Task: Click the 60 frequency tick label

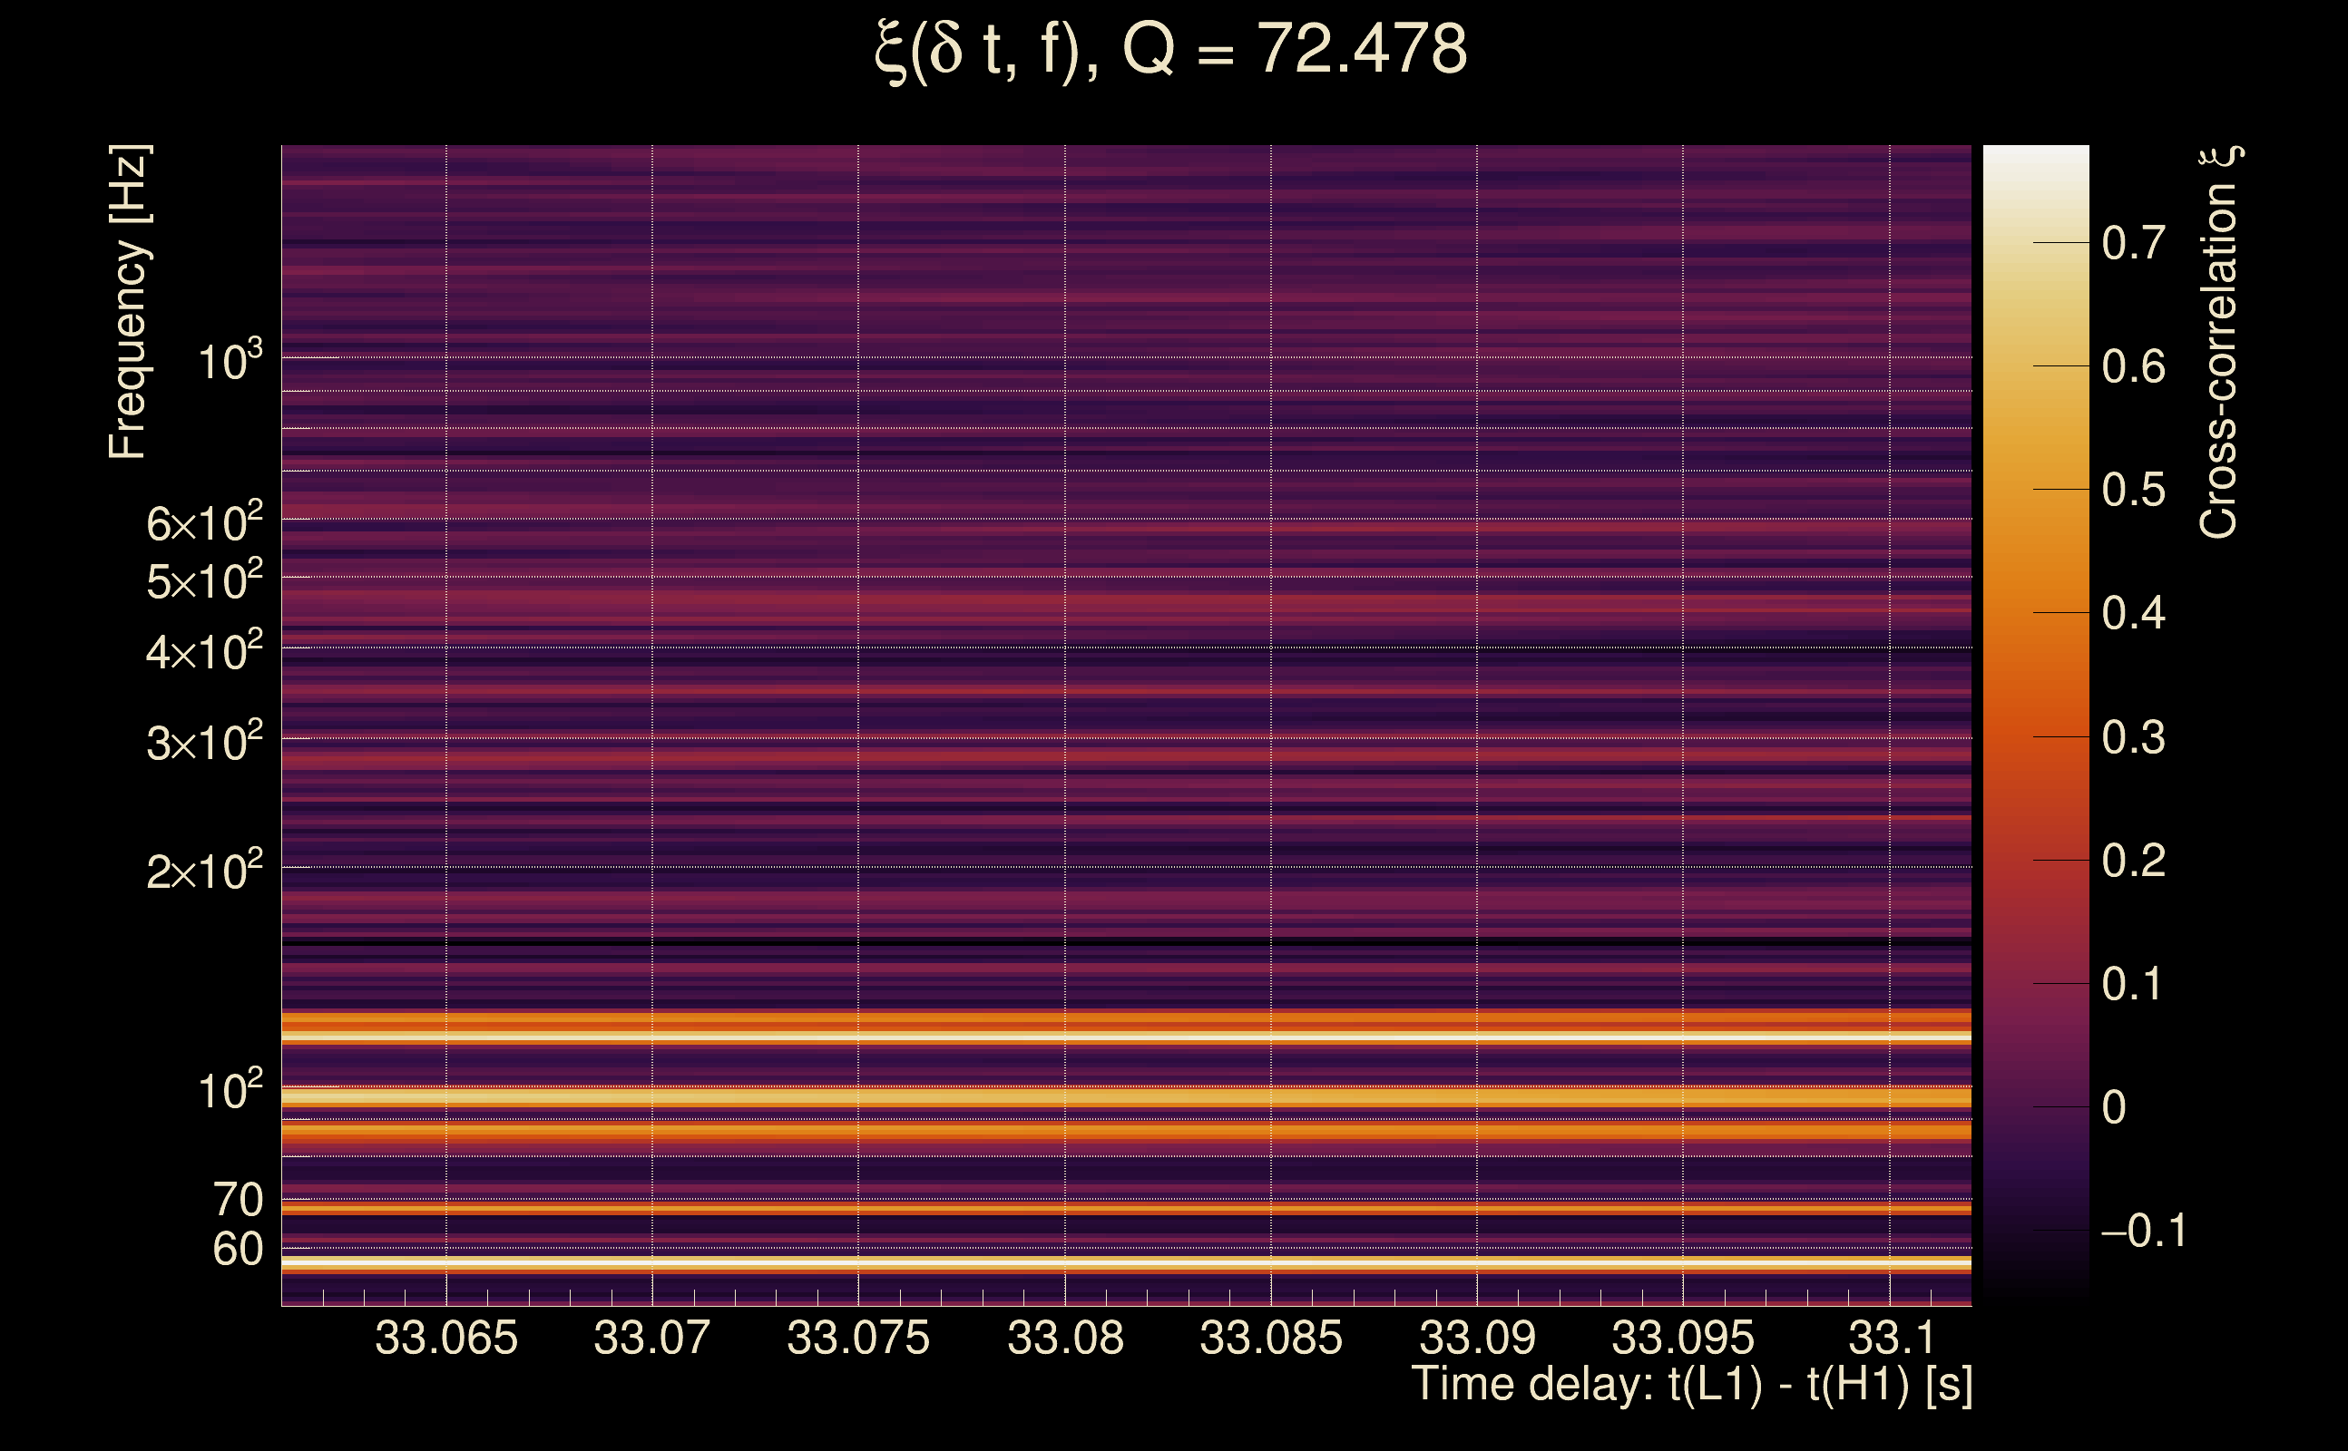Action: [x=237, y=1250]
